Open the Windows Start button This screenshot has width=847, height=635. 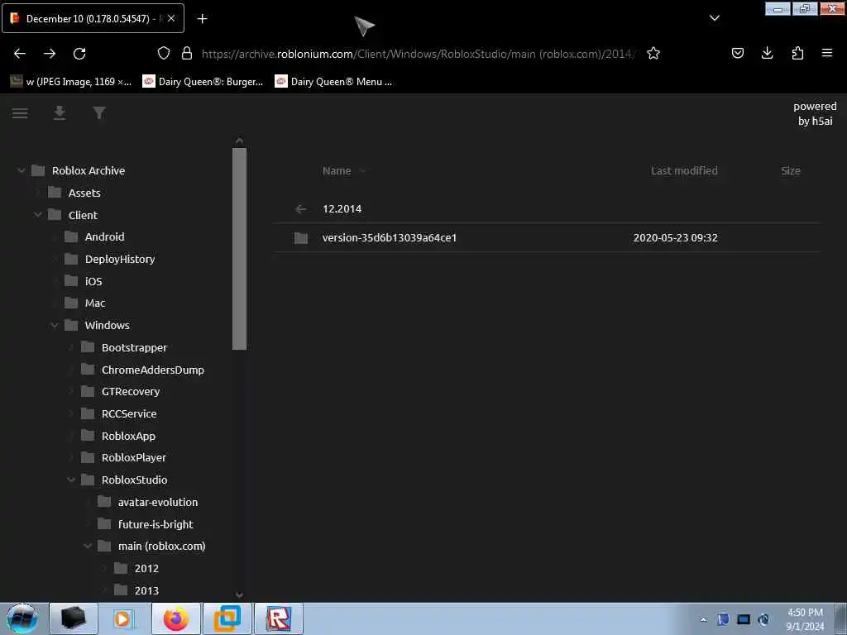pyautogui.click(x=22, y=618)
